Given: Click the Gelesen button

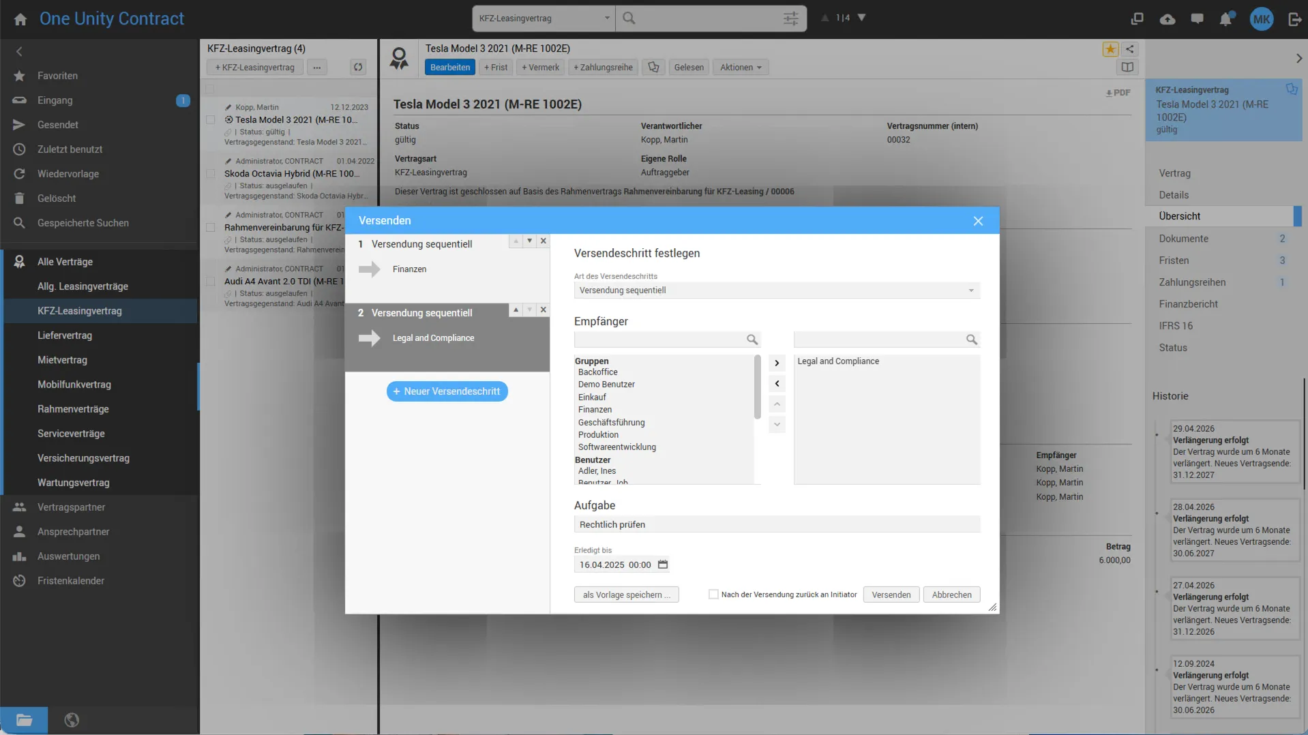Looking at the screenshot, I should tap(689, 67).
